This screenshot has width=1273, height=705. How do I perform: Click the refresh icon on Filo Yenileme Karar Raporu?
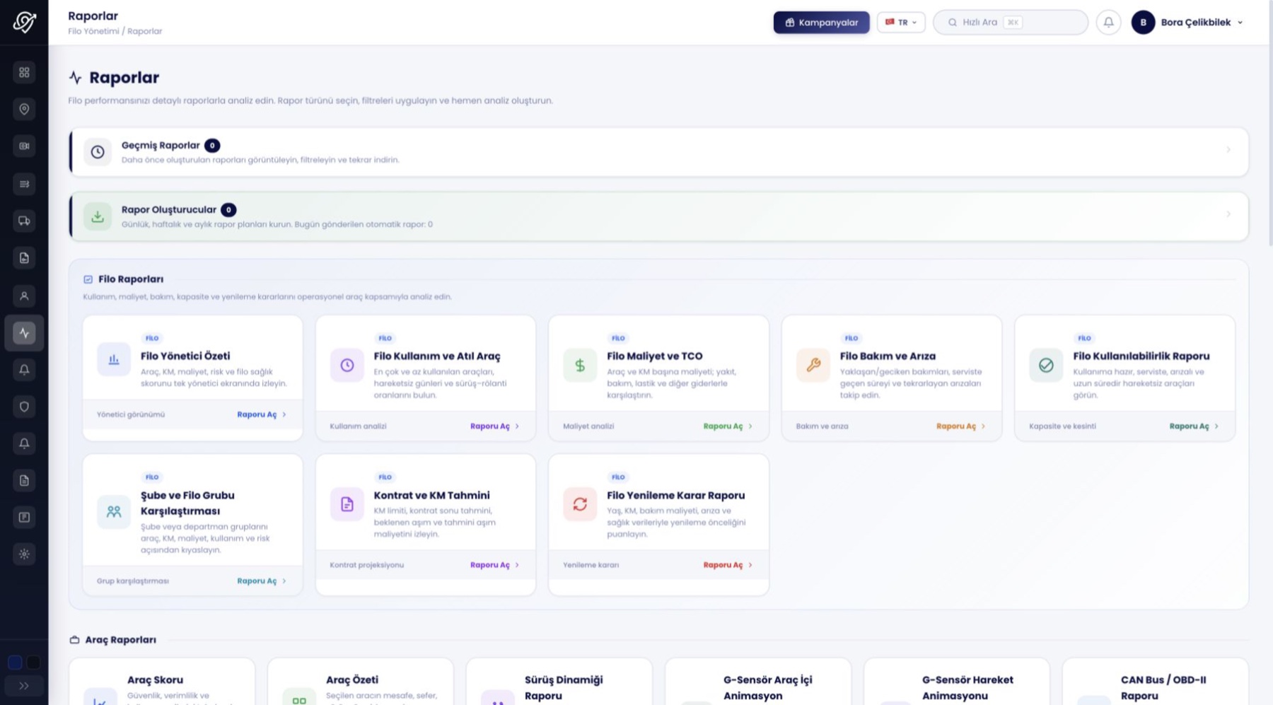580,504
